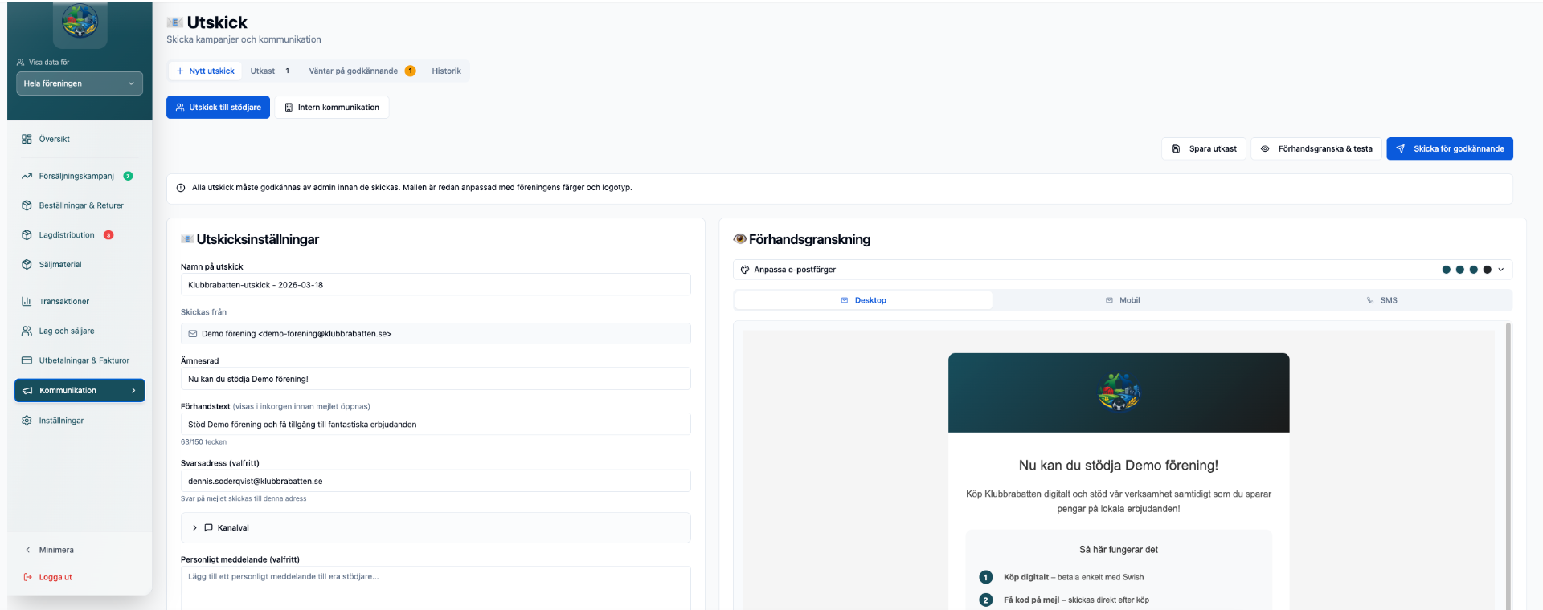This screenshot has height=610, width=1543.
Task: Switch to Utskick till stödjare mode
Action: 218,108
